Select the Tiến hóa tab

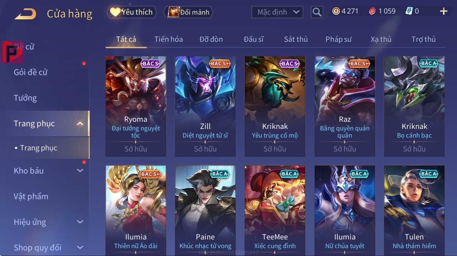pyautogui.click(x=168, y=39)
